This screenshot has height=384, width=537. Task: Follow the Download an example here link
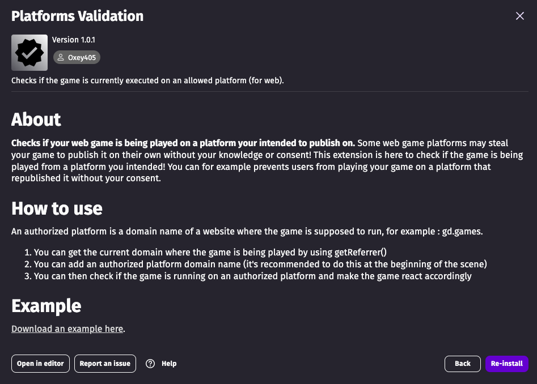point(67,329)
